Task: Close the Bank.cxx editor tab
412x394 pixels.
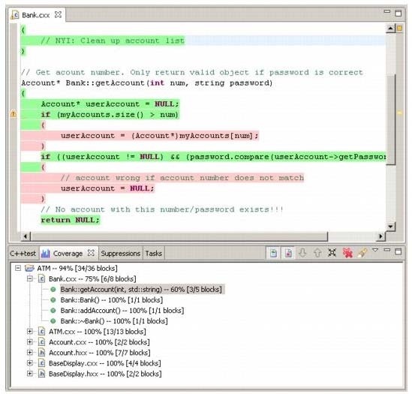Action: [x=58, y=15]
